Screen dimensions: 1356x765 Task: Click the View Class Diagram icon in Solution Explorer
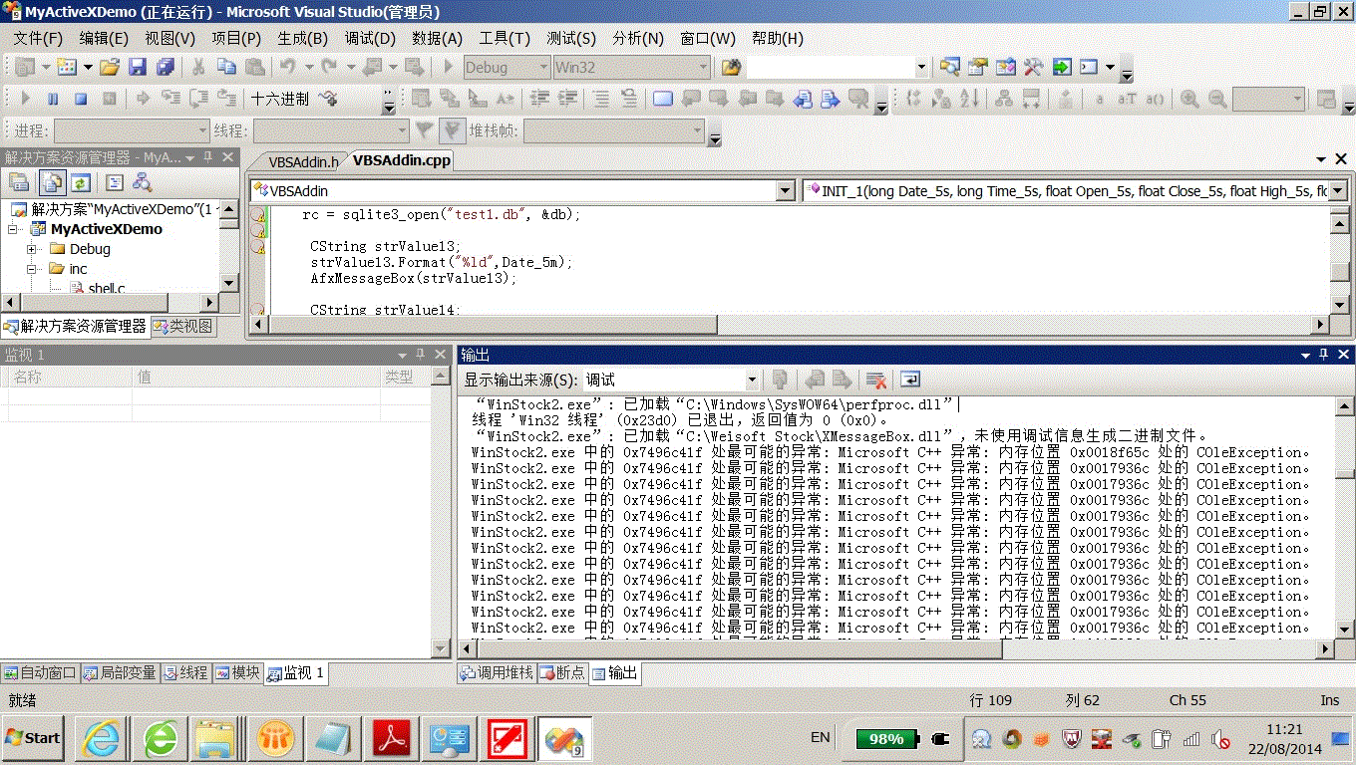pos(143,182)
